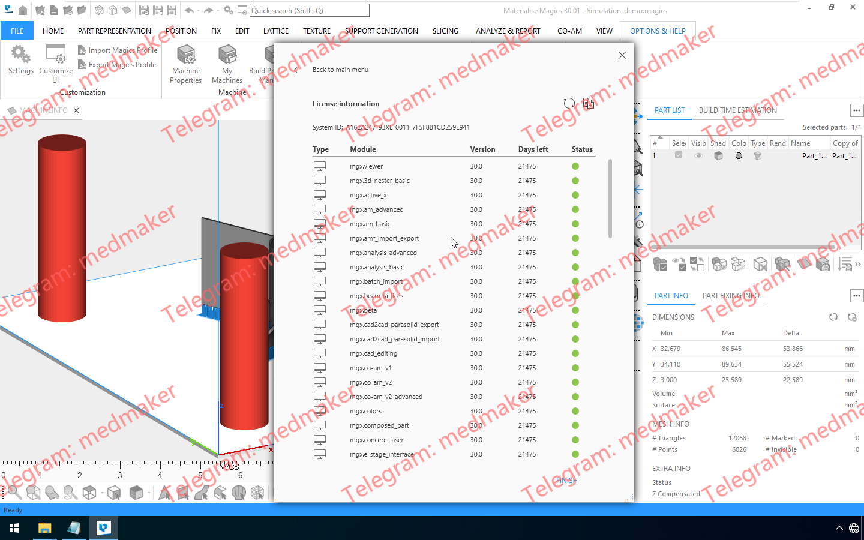Sort part list by # column
Viewport: 864px width, 540px height.
[x=659, y=143]
